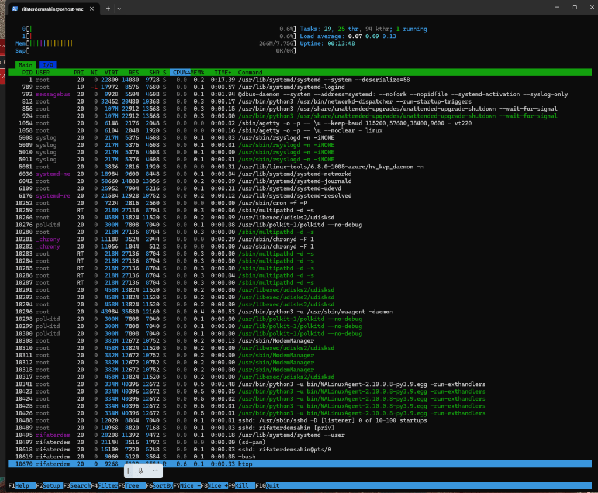
Task: Open F2 Setup
Action: (x=48, y=486)
